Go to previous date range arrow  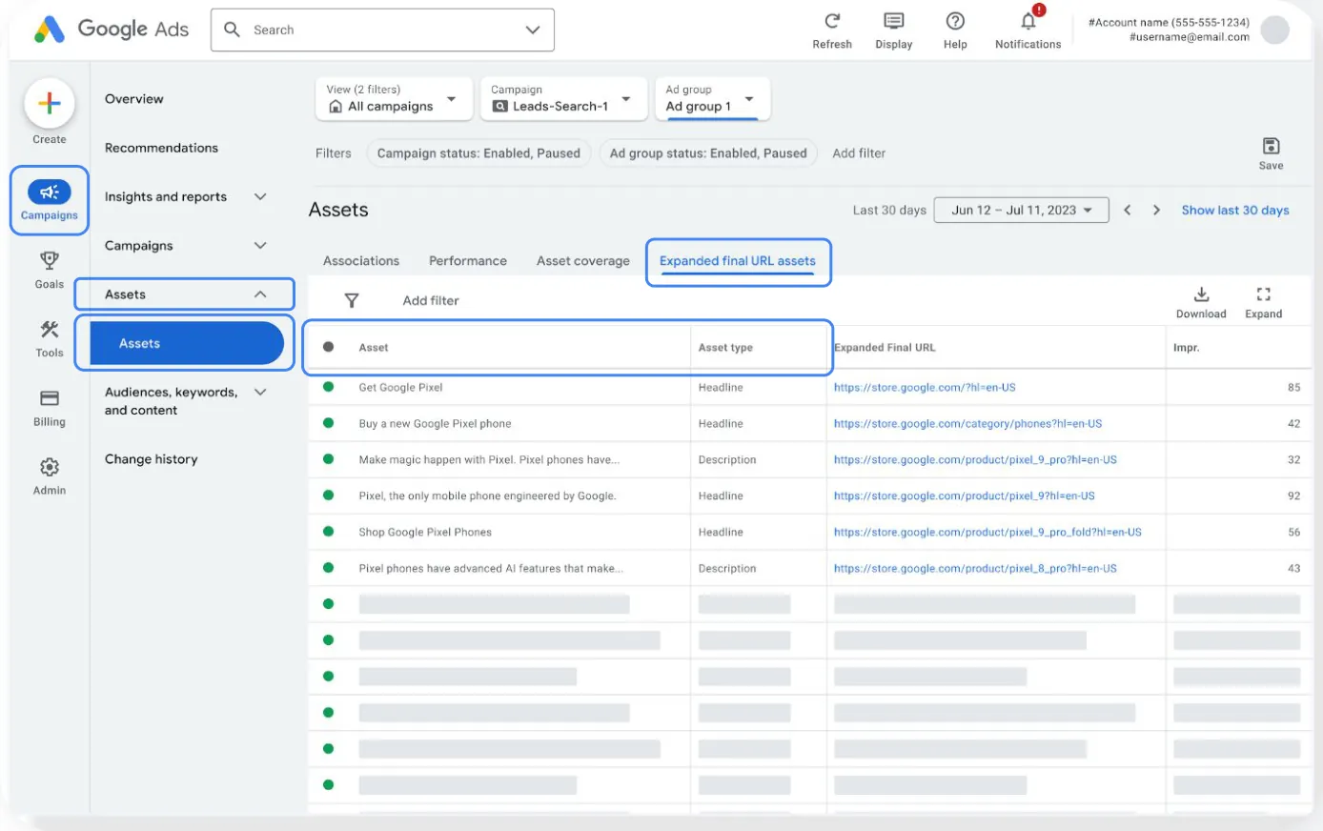[x=1127, y=210]
